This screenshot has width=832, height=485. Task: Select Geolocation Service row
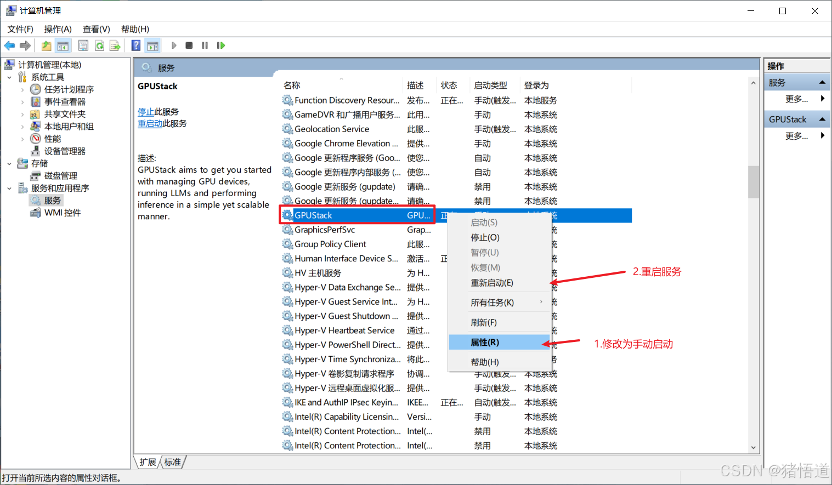456,129
